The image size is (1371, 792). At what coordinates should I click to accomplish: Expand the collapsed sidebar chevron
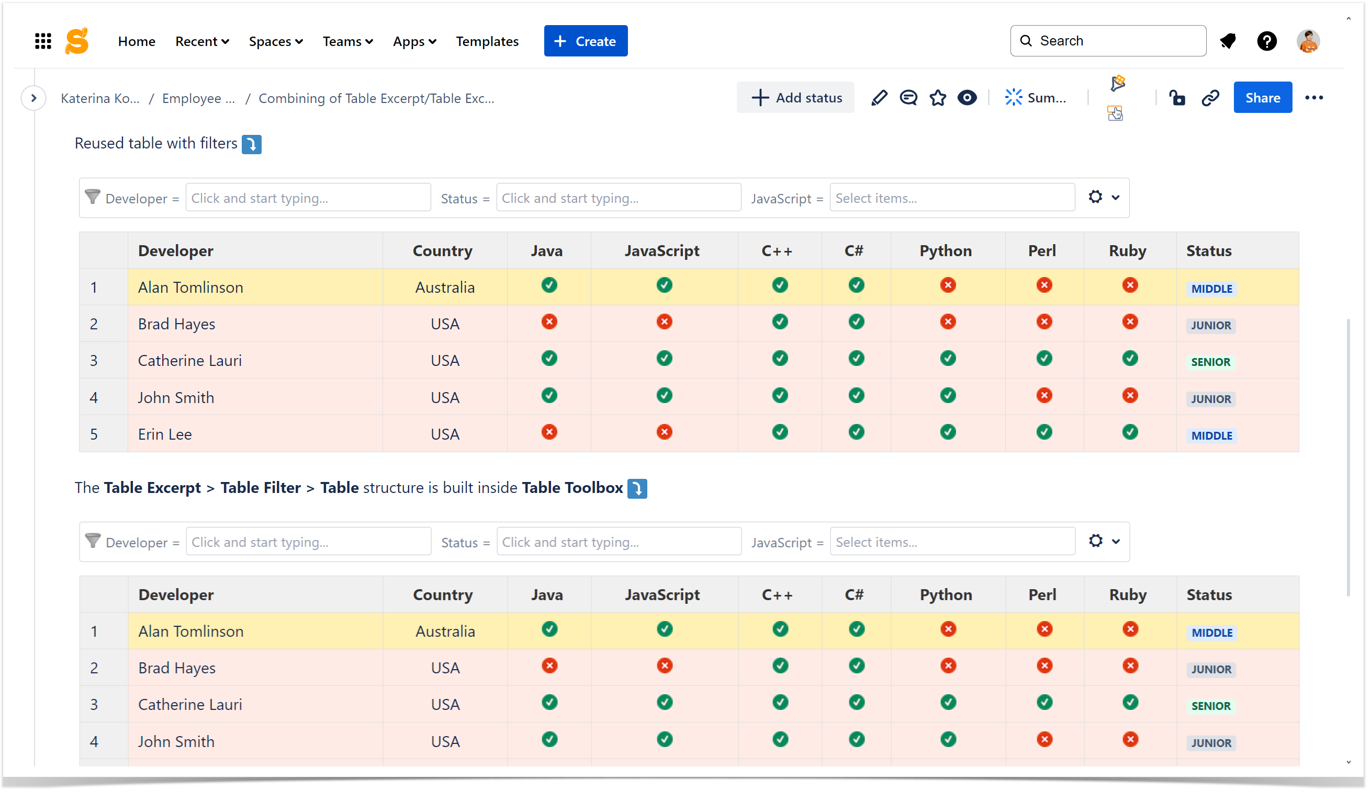(33, 98)
